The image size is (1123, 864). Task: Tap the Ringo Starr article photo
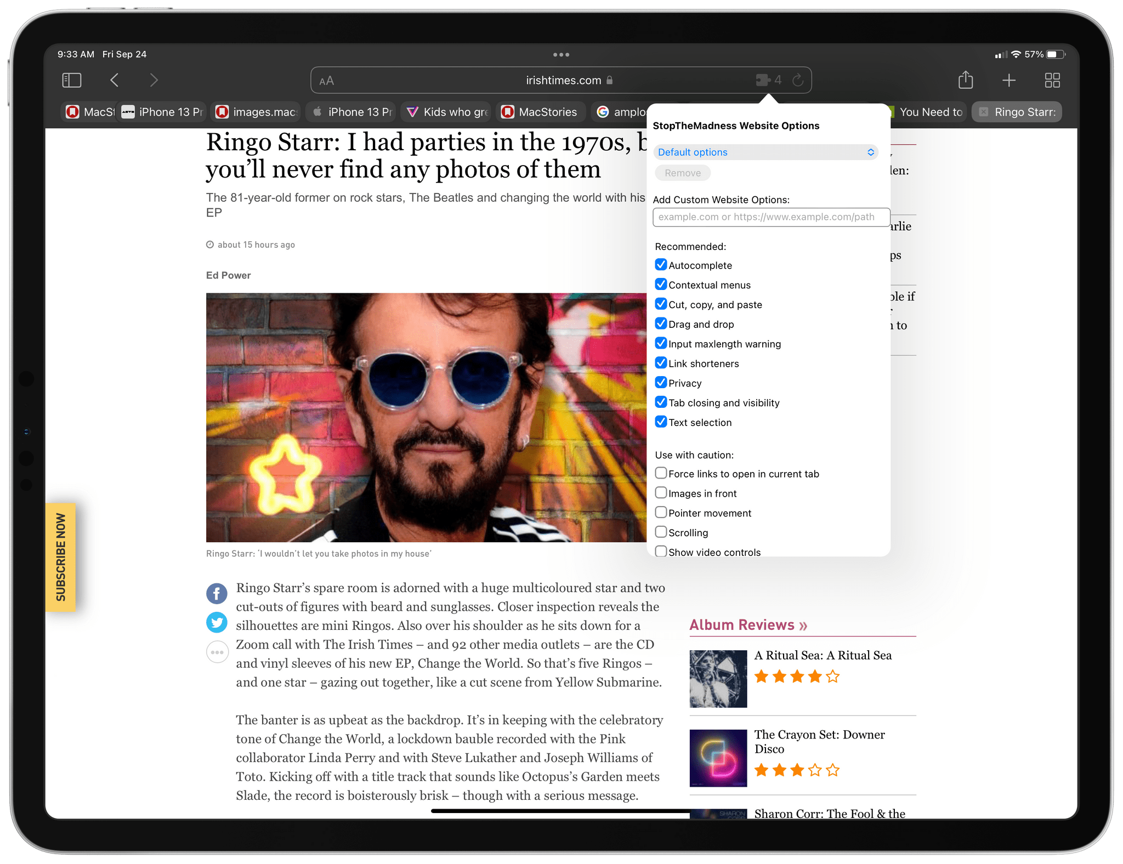(x=426, y=417)
